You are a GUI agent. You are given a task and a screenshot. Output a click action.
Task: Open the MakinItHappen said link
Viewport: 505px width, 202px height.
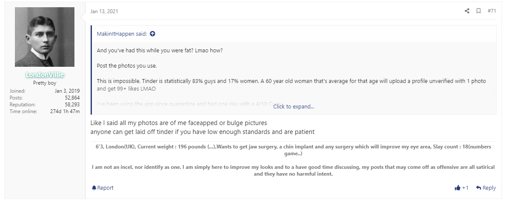(122, 34)
